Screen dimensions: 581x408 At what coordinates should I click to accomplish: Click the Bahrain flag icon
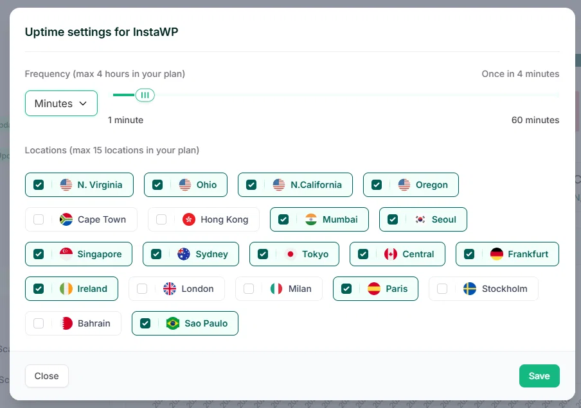[66, 323]
